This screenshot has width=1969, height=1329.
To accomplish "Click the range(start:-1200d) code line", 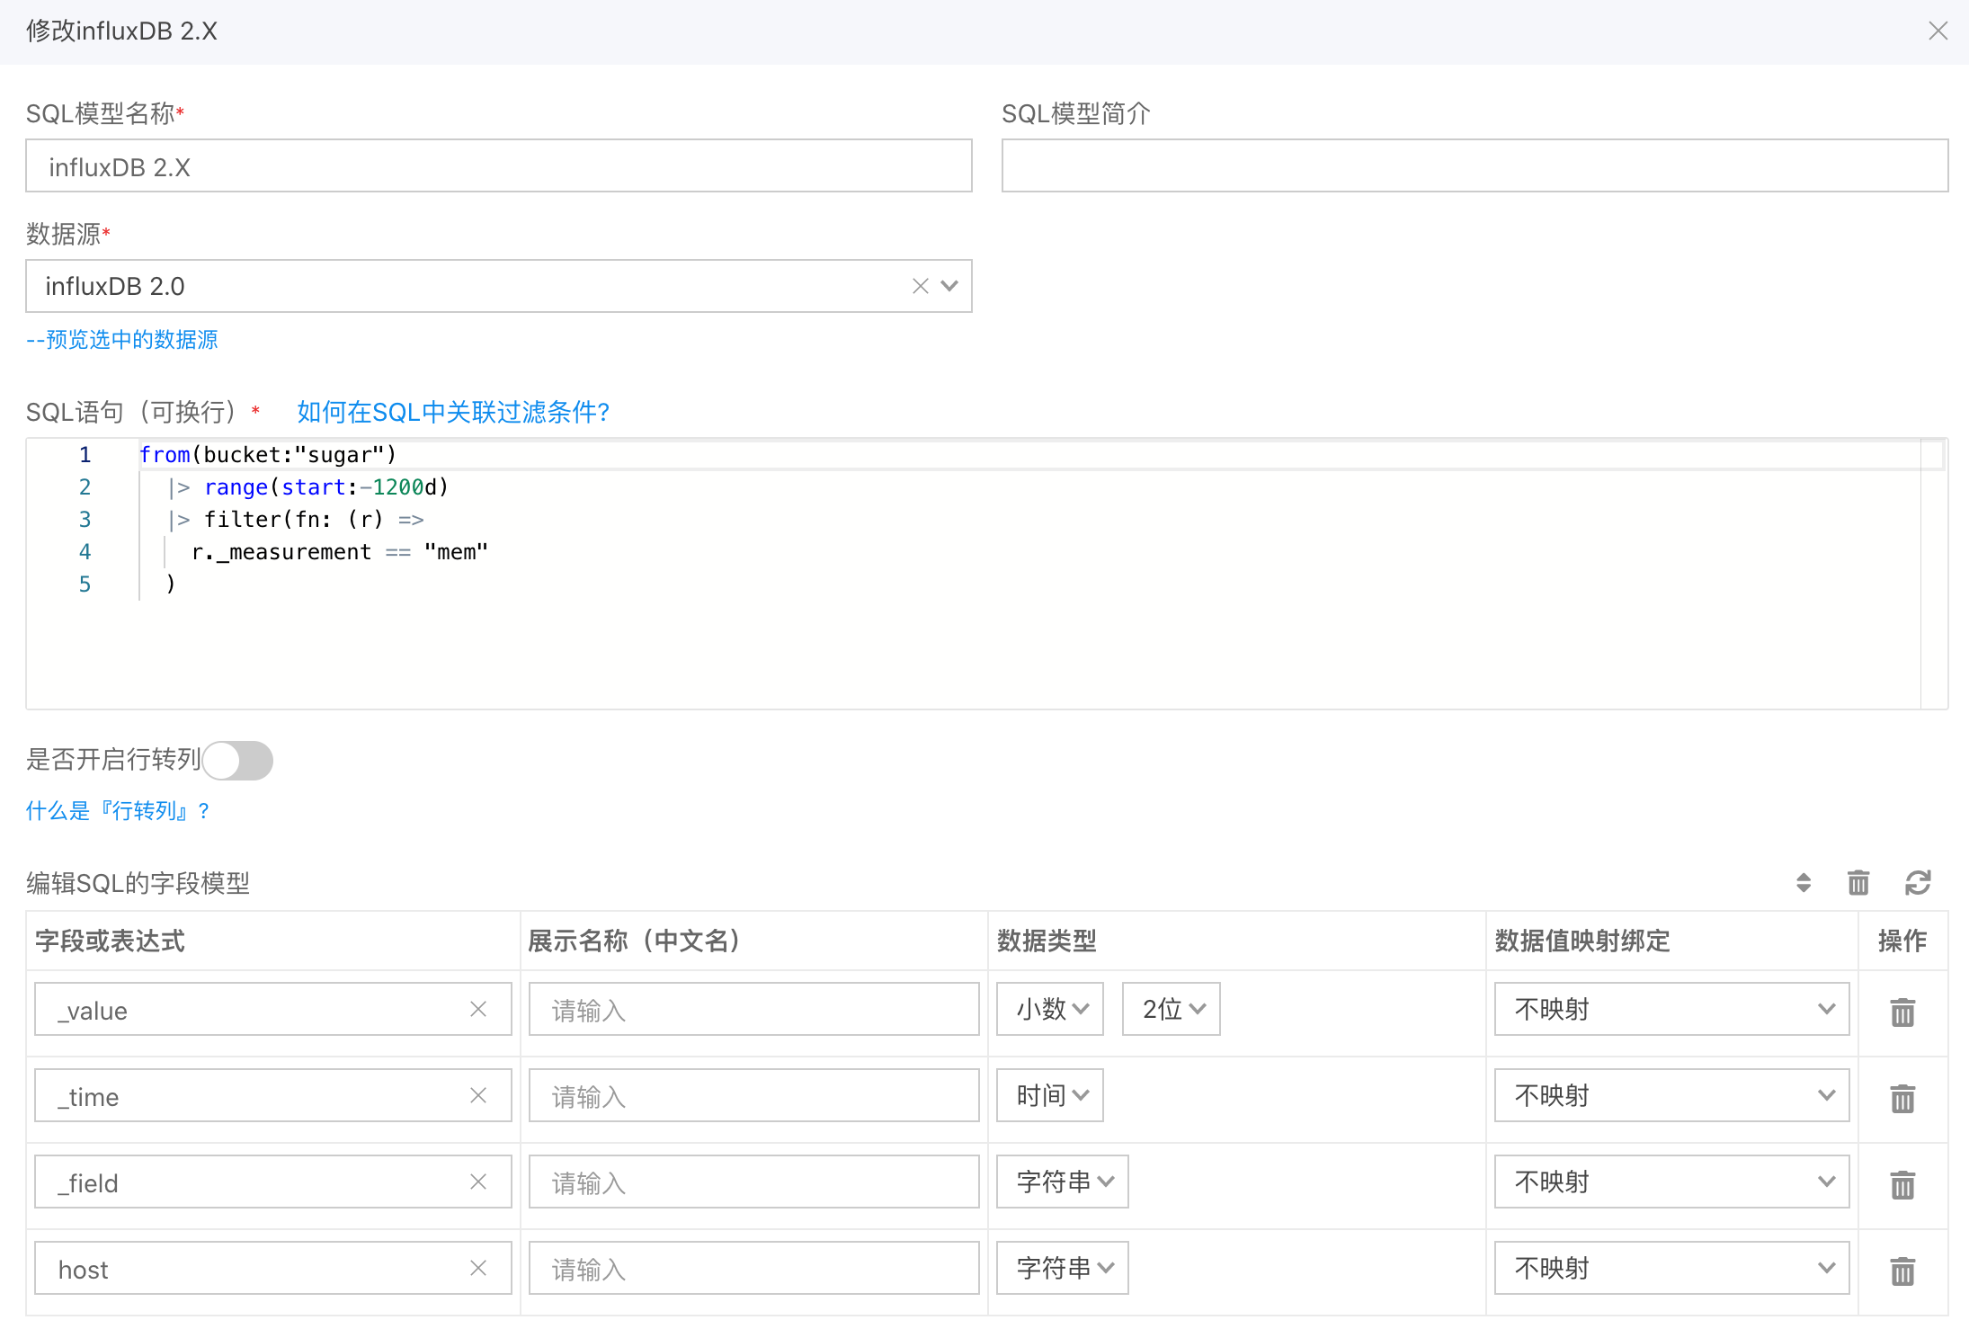I will tap(308, 487).
